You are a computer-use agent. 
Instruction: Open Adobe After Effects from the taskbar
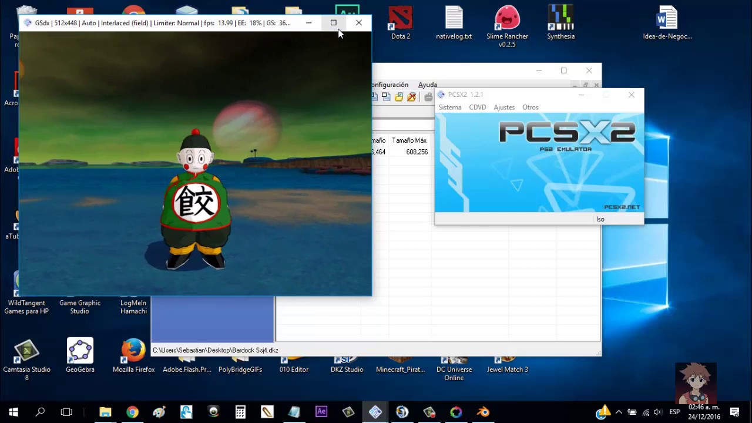click(x=321, y=412)
